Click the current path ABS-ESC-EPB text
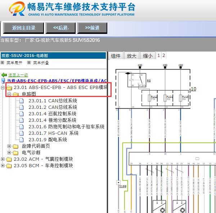216x213 pixels. [x=57, y=81]
